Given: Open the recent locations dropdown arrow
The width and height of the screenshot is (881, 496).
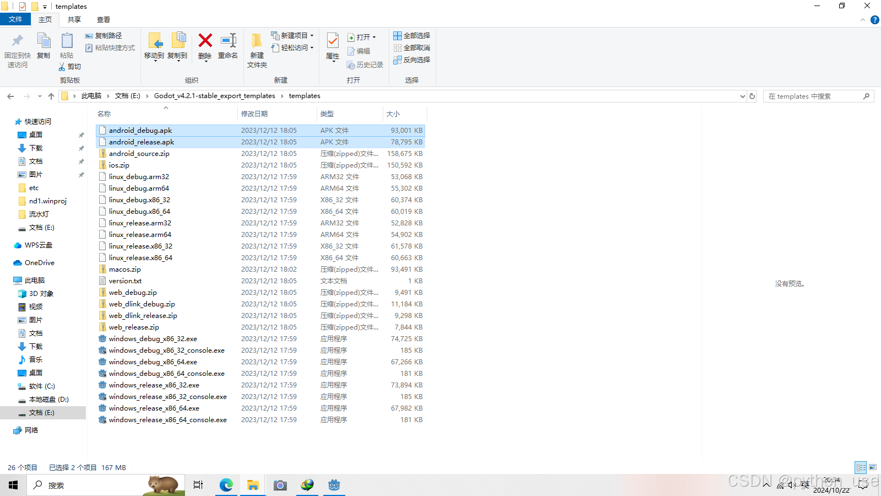Looking at the screenshot, I should coord(39,96).
